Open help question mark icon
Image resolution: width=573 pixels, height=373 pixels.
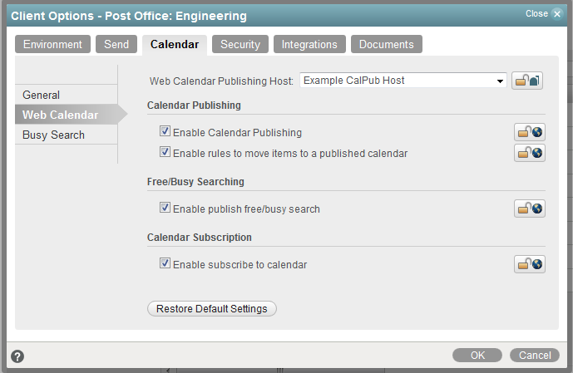click(x=17, y=356)
